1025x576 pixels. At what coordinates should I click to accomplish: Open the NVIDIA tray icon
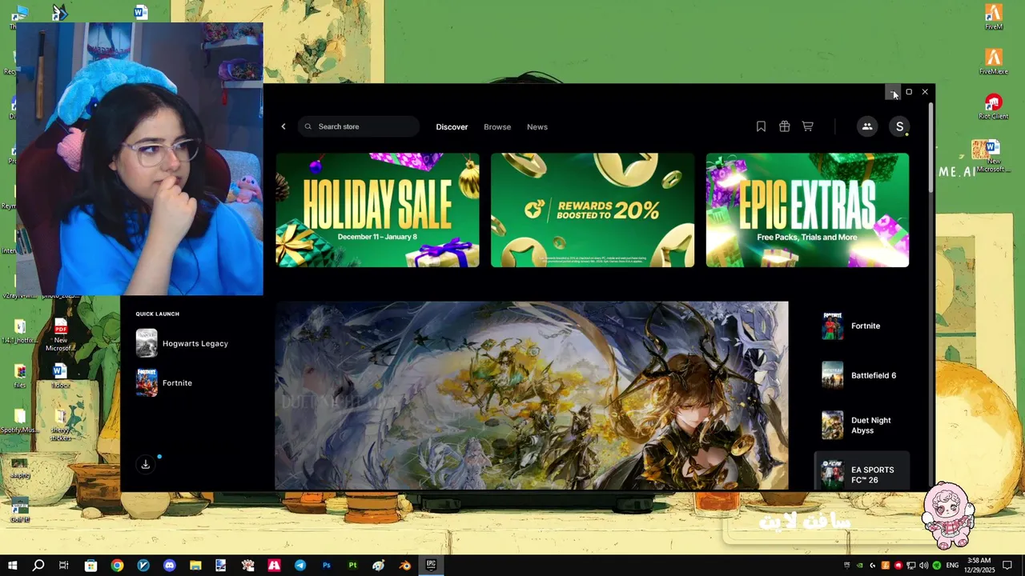859,566
